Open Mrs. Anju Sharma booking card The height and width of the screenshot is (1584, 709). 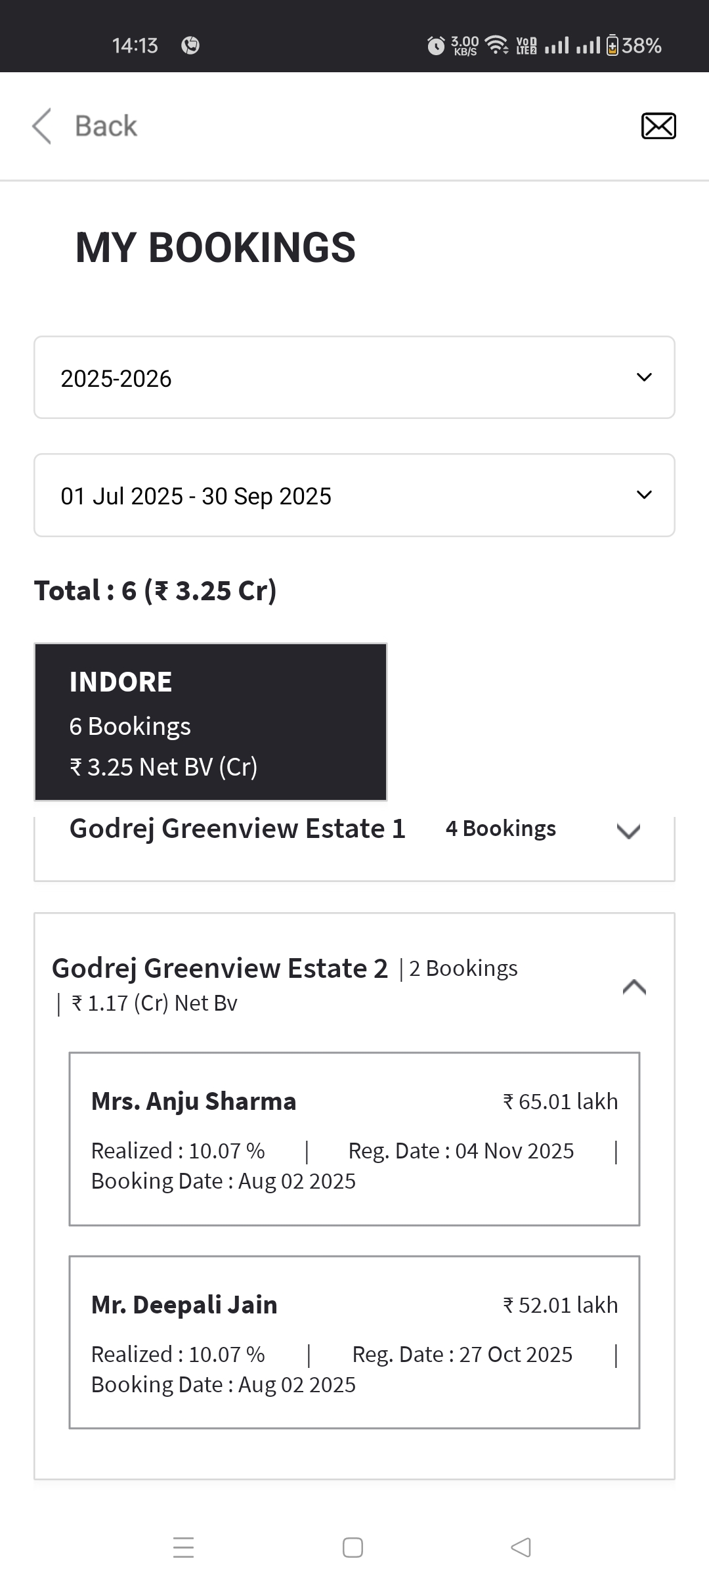point(354,1139)
